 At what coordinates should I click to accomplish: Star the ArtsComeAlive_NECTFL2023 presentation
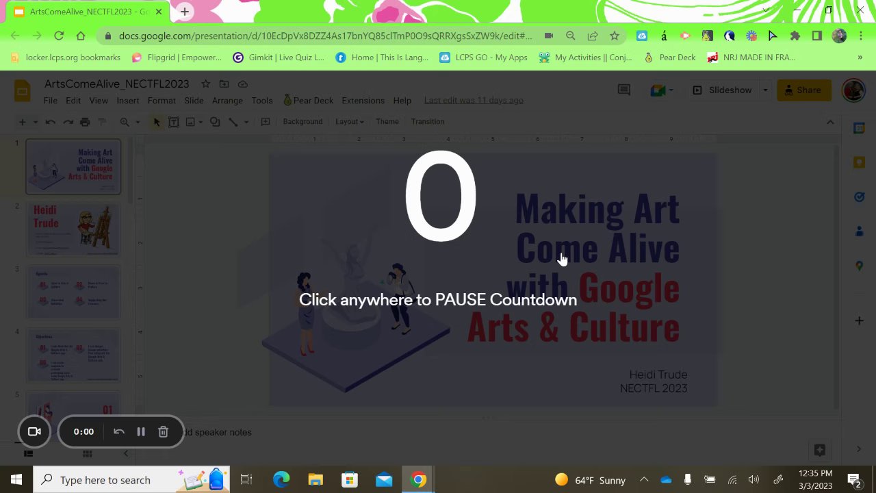point(205,84)
